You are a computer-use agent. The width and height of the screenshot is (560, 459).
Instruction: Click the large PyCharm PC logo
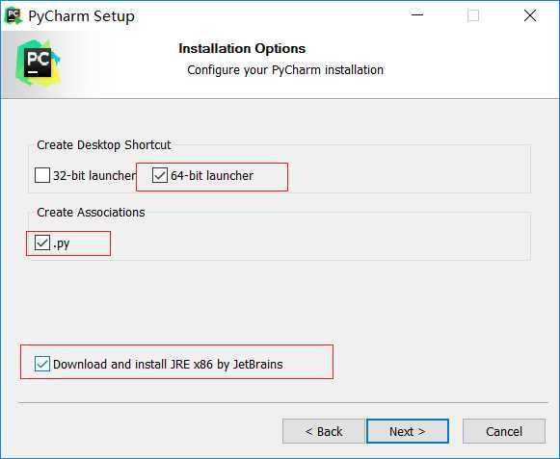click(38, 63)
